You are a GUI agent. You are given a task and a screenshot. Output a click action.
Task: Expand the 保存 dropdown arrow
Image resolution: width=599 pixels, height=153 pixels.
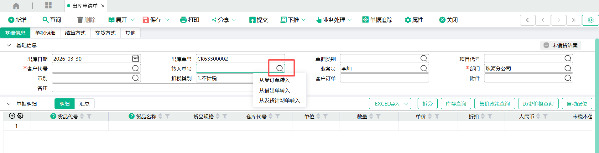167,20
